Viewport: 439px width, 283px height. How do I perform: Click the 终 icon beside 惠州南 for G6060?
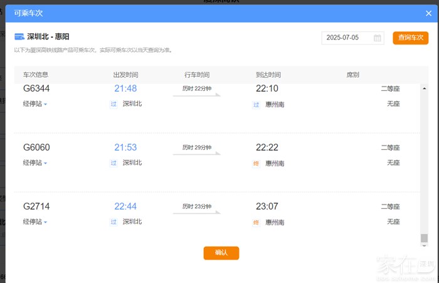click(256, 163)
